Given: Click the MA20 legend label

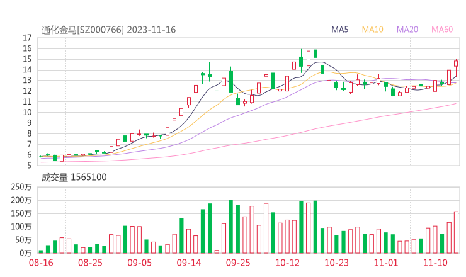Looking at the screenshot, I should click(x=407, y=30).
